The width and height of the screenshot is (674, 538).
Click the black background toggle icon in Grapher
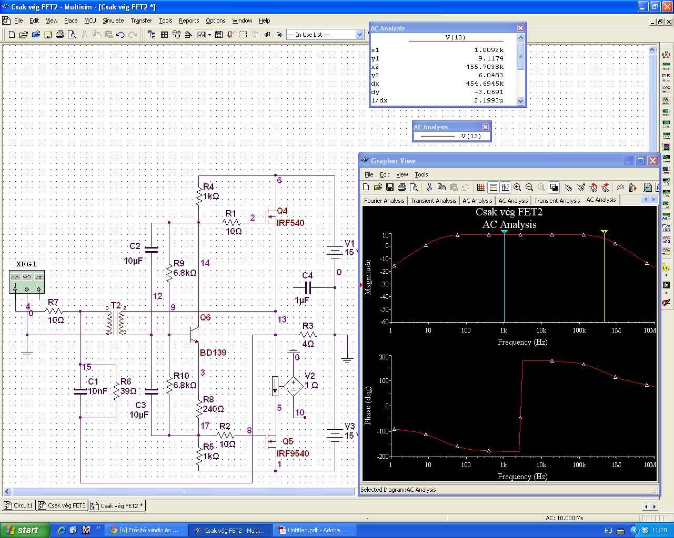click(x=554, y=188)
